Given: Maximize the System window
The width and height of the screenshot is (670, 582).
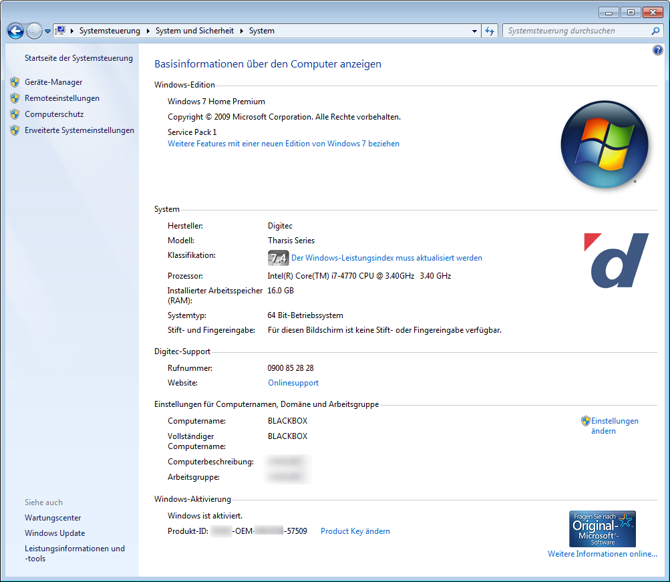Looking at the screenshot, I should click(x=631, y=13).
